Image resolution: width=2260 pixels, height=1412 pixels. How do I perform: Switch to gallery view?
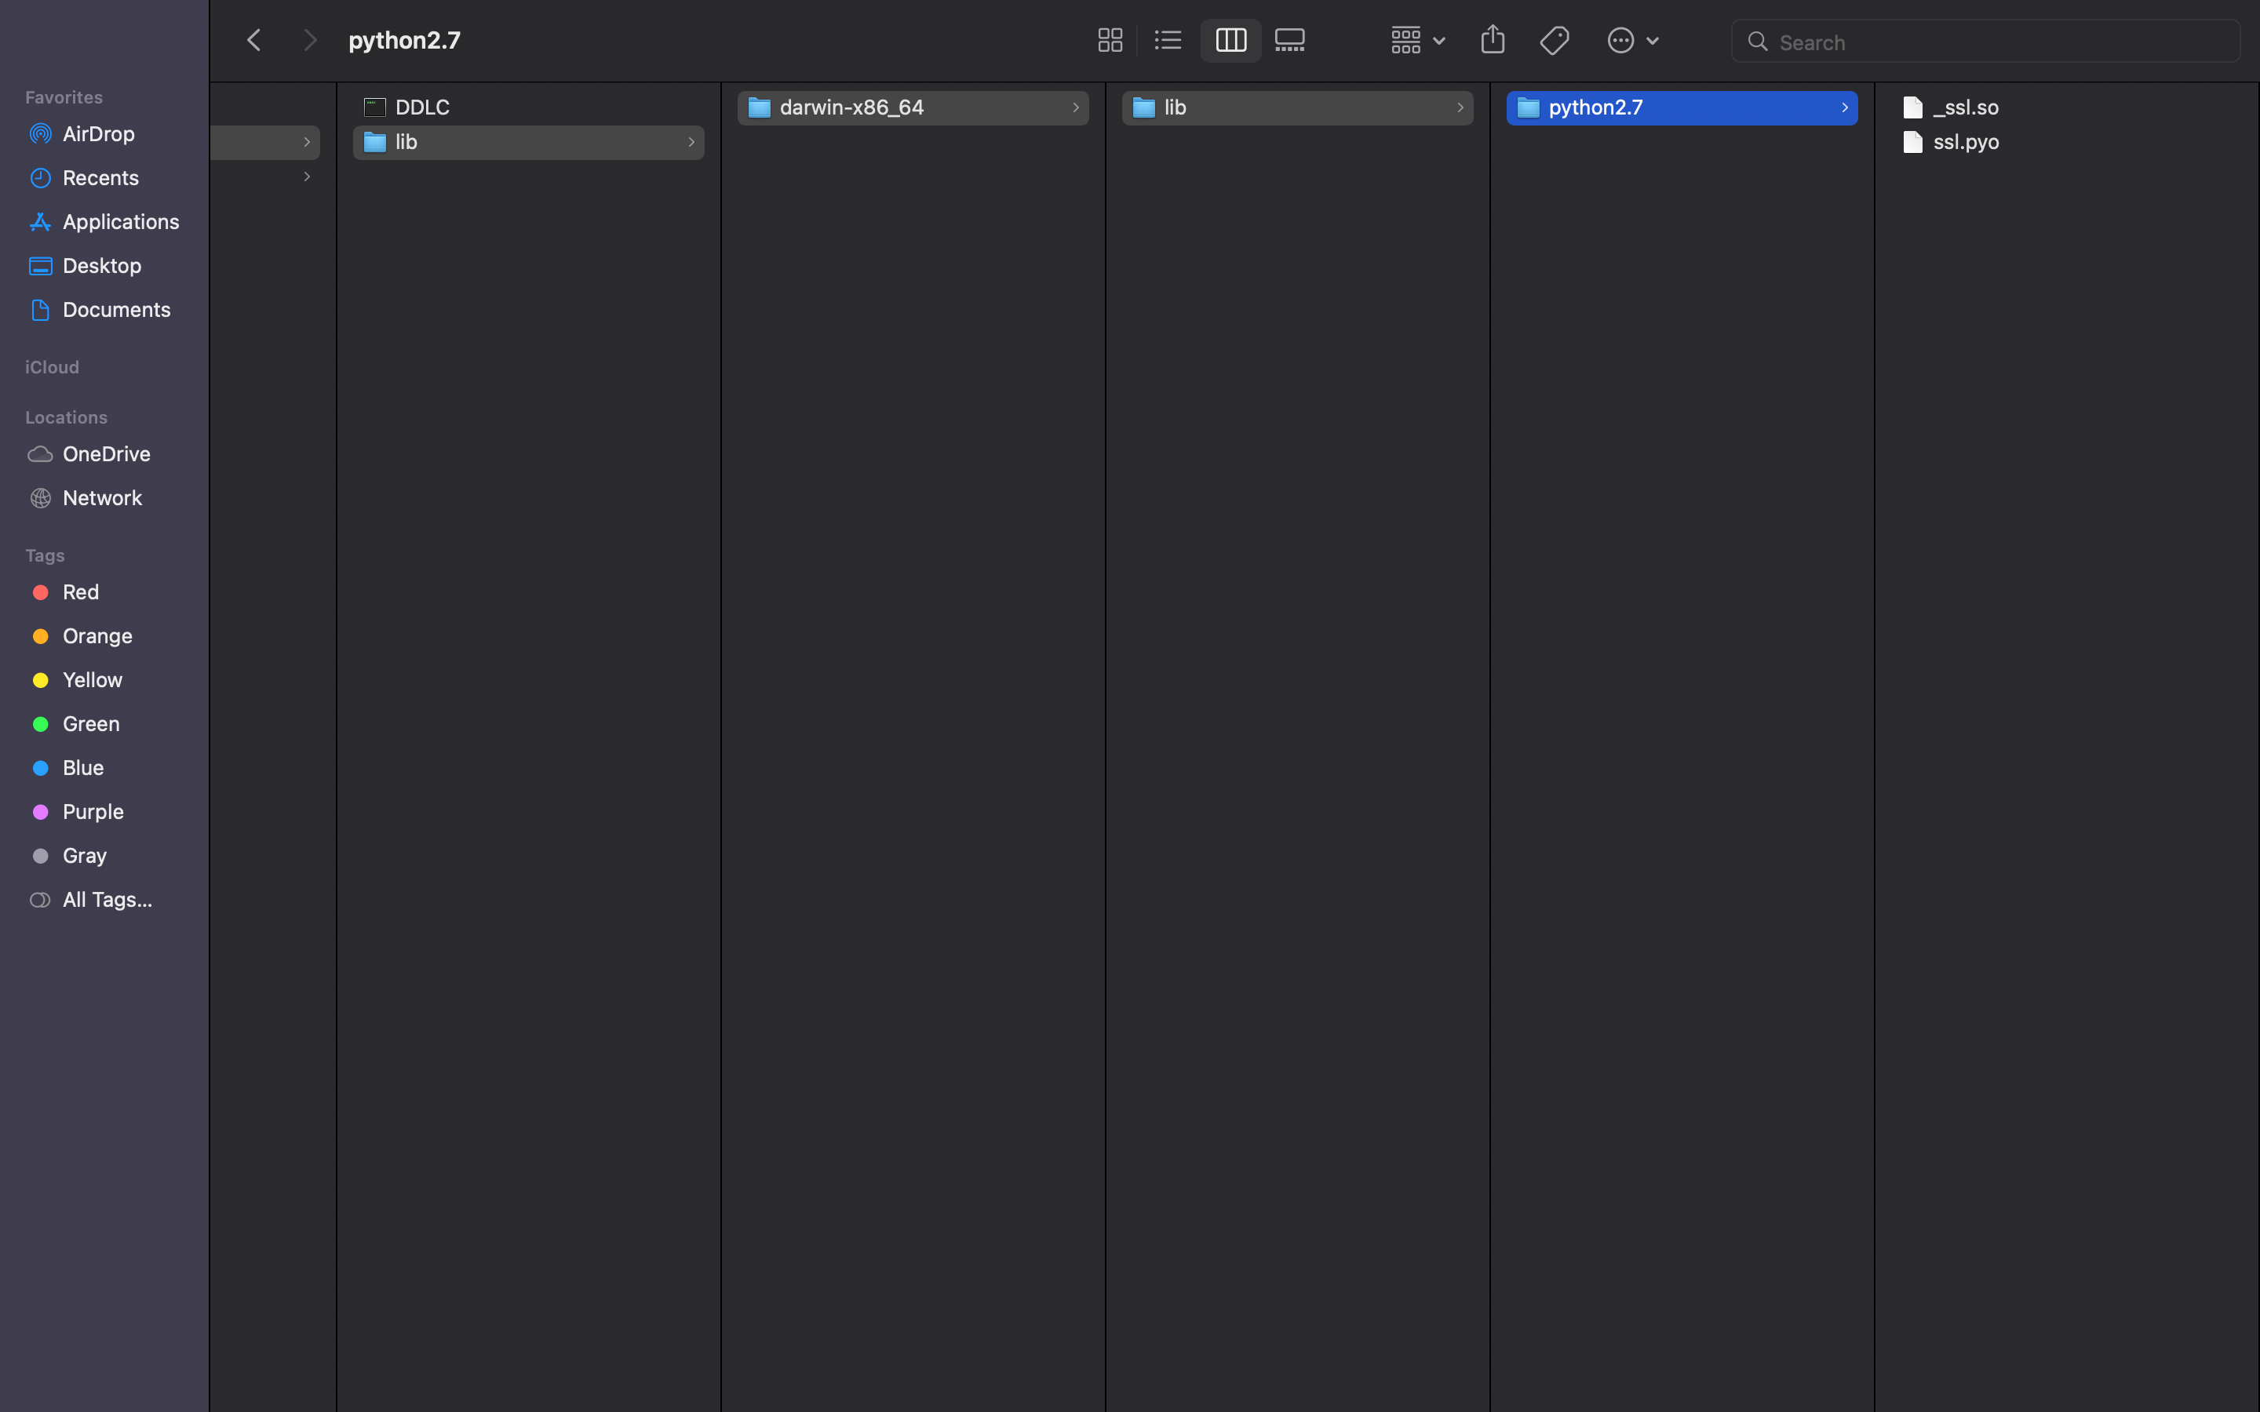click(1290, 40)
